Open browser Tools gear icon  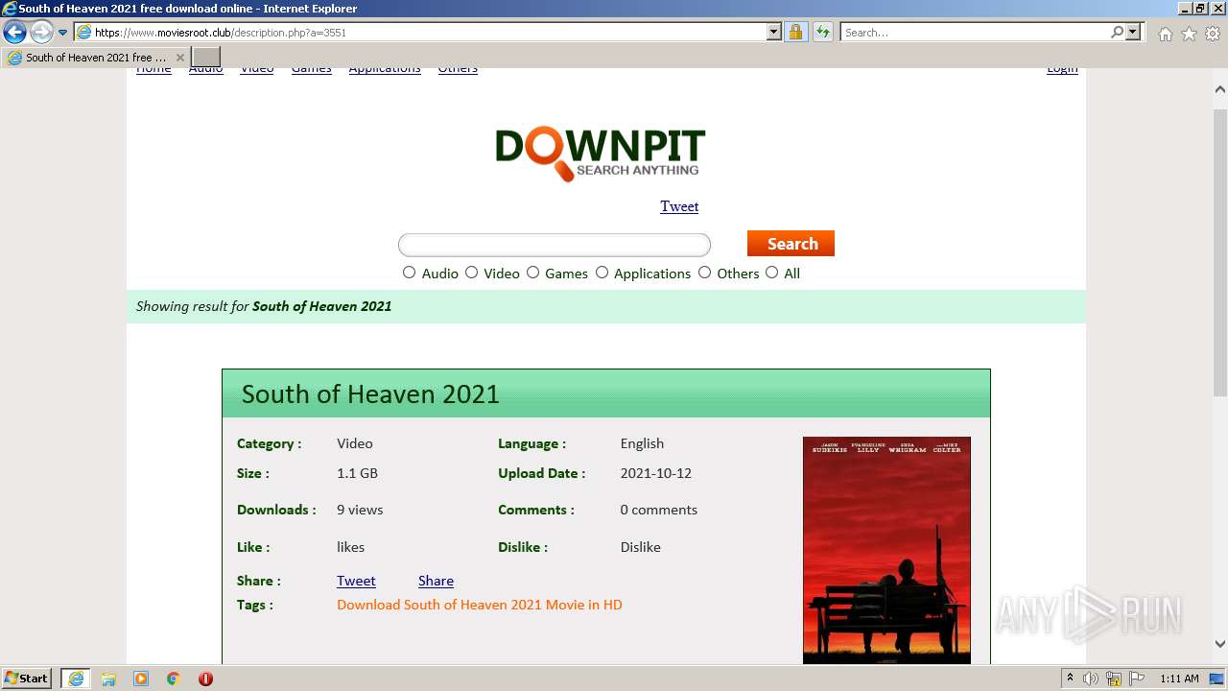point(1213,34)
